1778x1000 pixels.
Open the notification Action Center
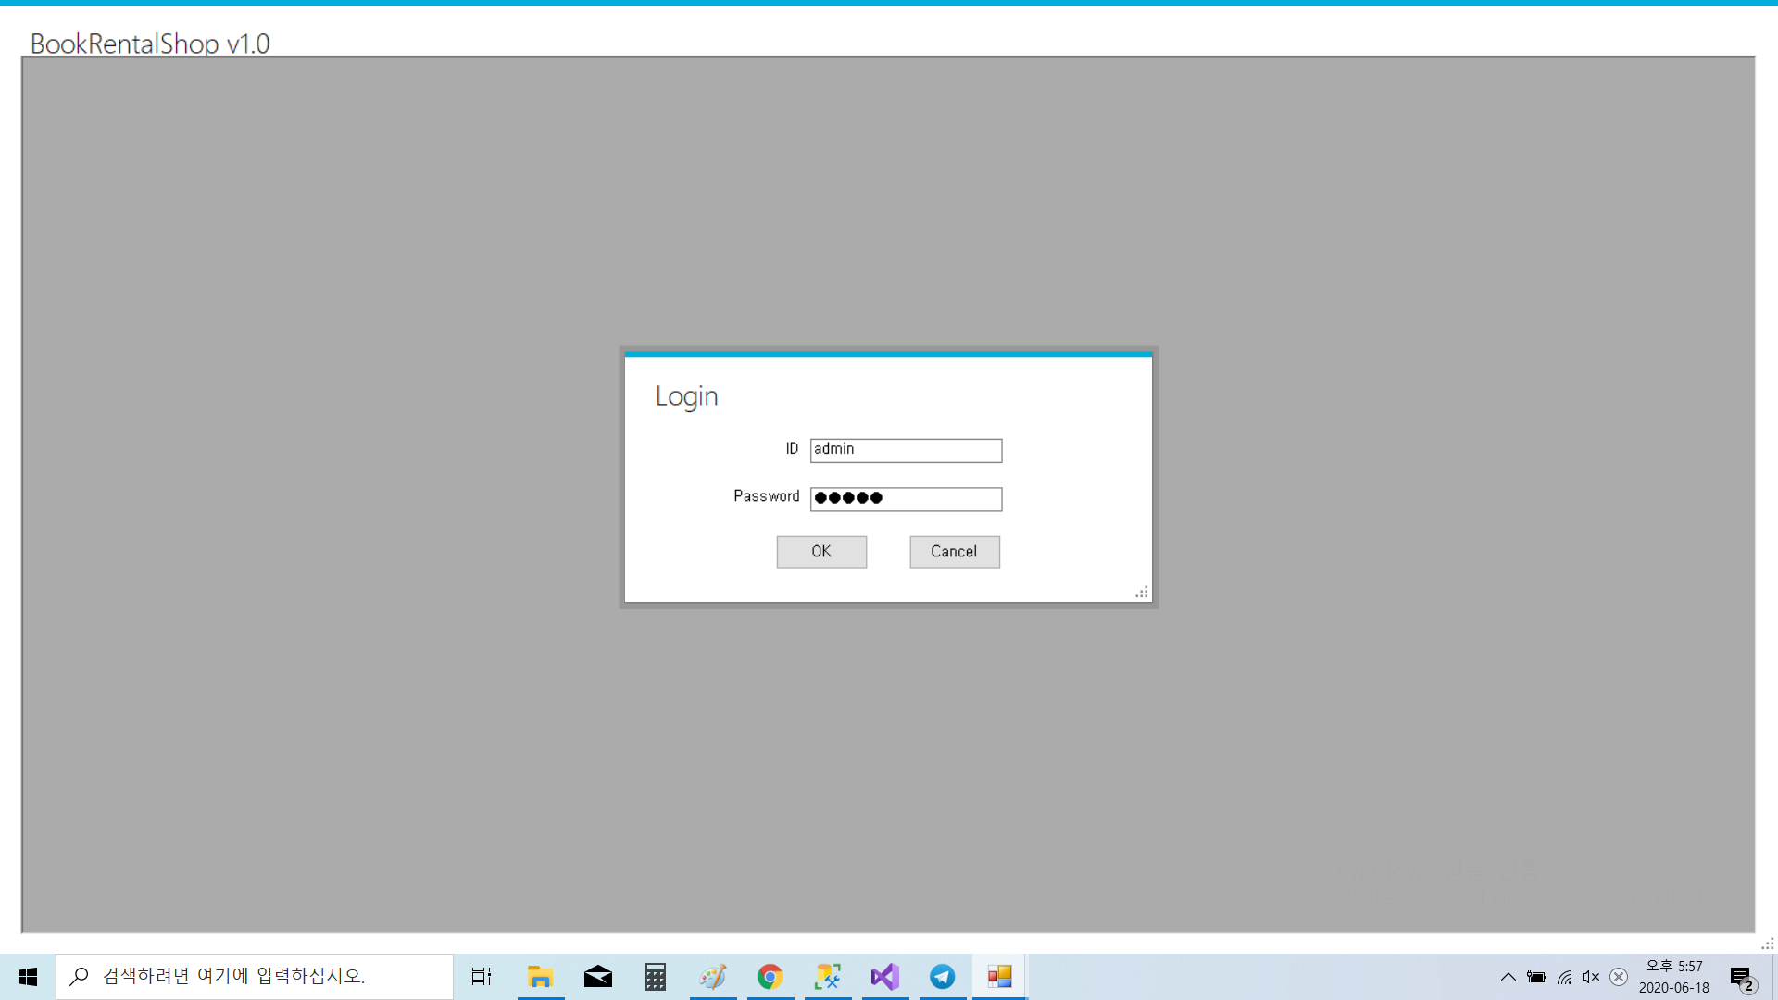1742,978
